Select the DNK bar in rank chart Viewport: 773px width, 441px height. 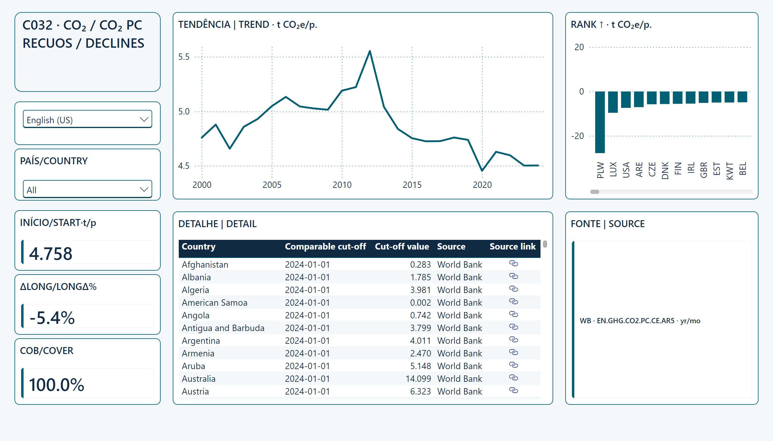pyautogui.click(x=665, y=98)
